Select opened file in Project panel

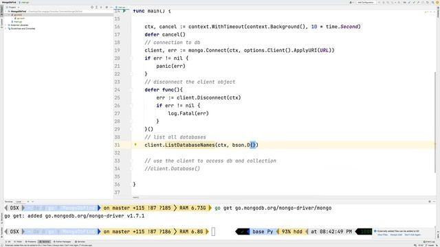click(x=92, y=7)
